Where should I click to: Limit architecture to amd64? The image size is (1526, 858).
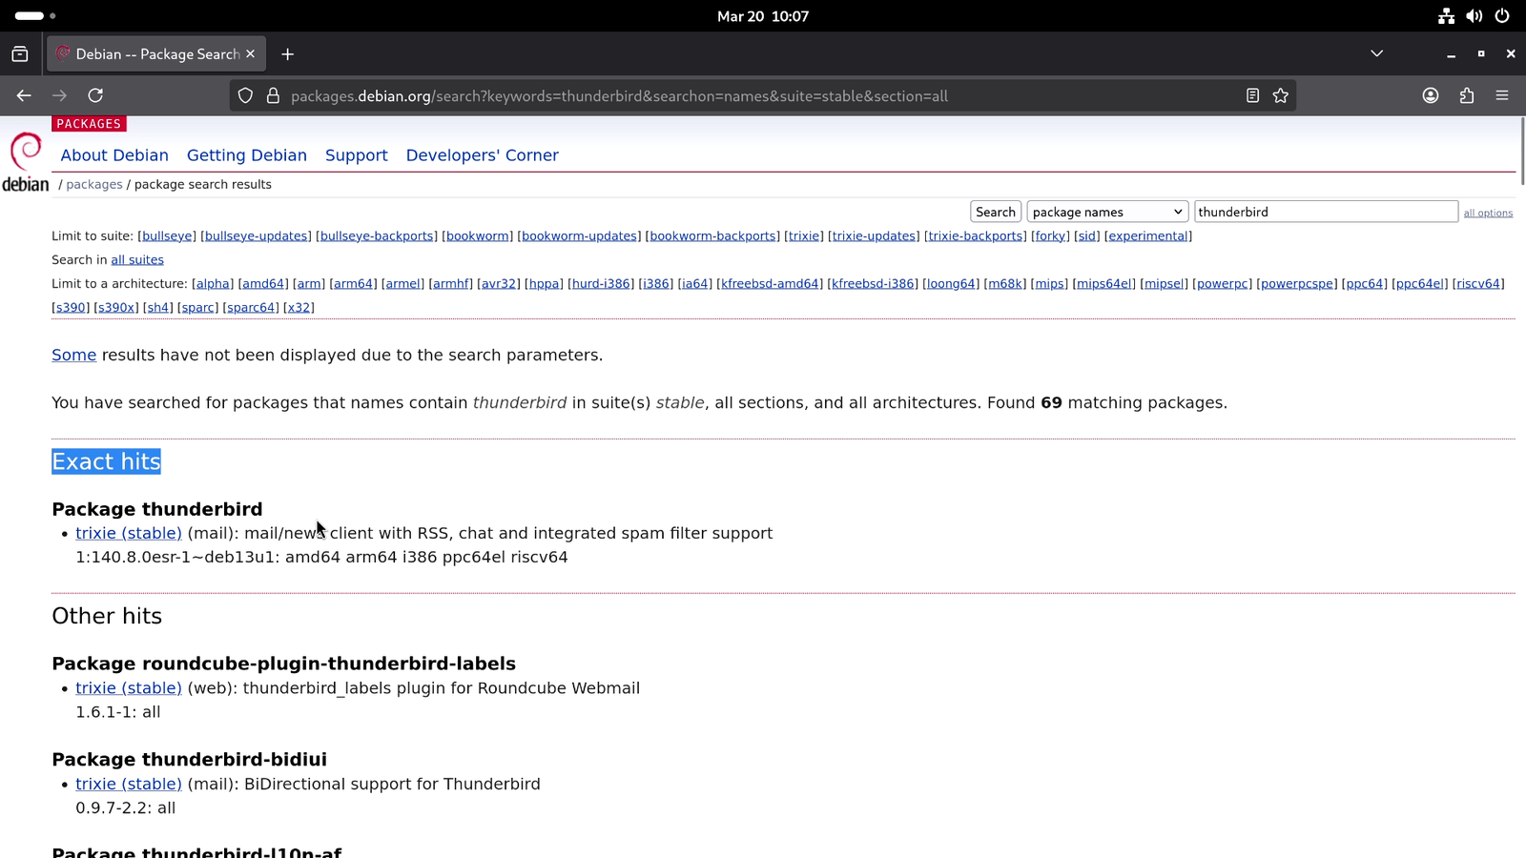point(262,284)
